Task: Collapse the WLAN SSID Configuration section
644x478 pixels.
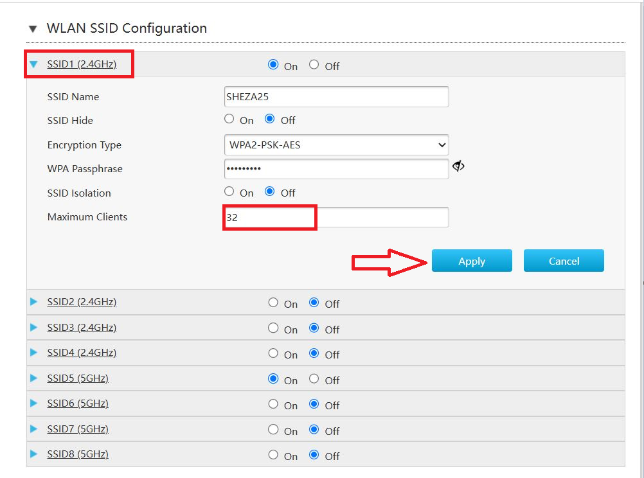Action: point(32,29)
